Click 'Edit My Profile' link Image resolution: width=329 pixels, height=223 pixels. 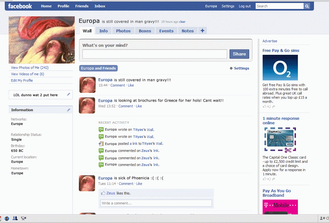22,80
